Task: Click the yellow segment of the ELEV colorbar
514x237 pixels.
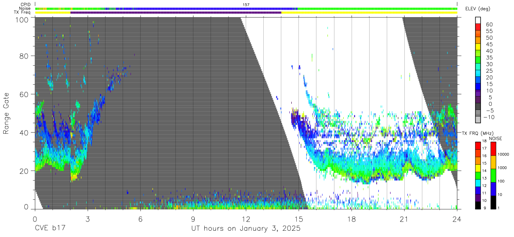Action: point(478,47)
